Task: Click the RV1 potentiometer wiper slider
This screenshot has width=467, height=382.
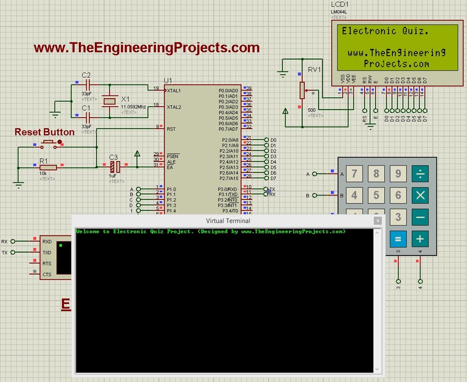Action: pyautogui.click(x=313, y=93)
